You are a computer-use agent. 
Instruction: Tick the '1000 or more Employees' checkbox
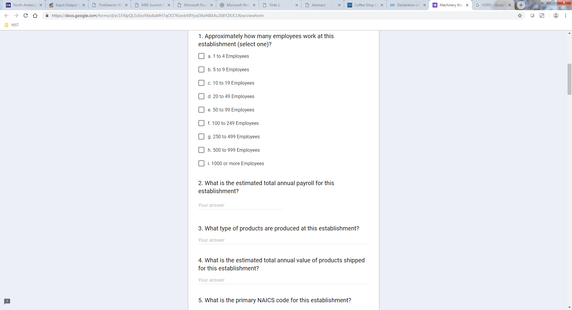point(201,163)
